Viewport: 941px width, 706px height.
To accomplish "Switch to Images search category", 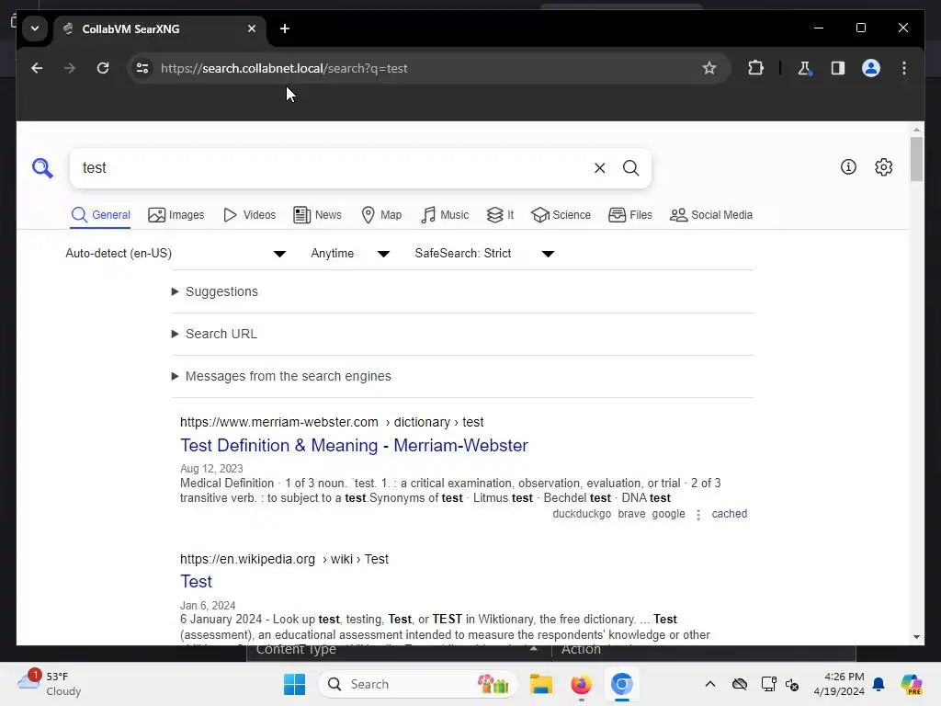I will [x=176, y=215].
